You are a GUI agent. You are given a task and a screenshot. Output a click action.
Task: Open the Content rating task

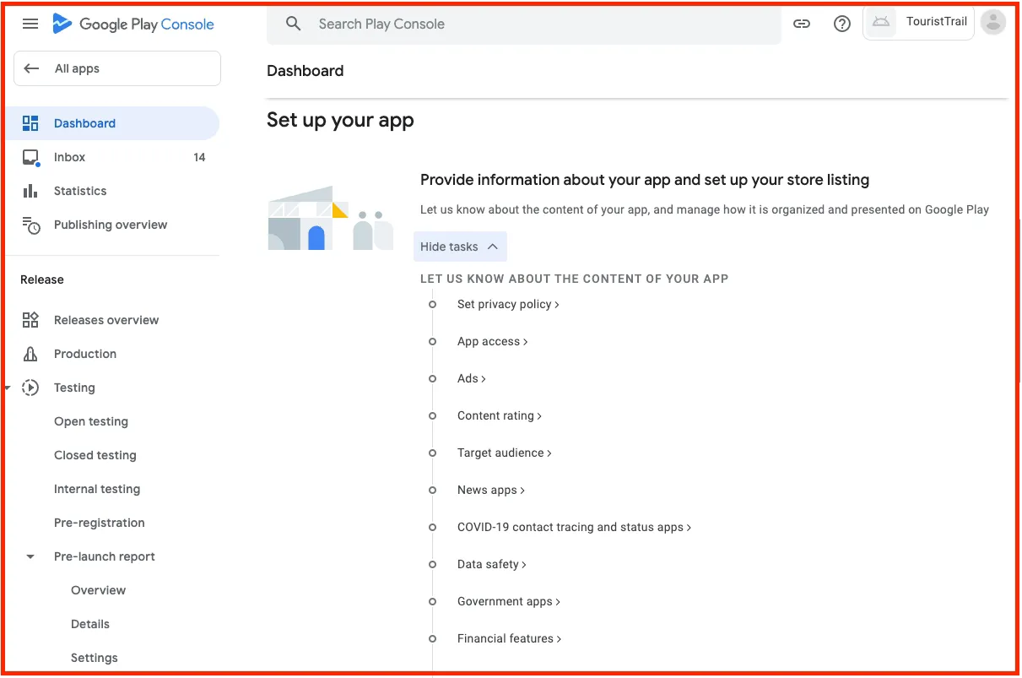(x=500, y=415)
